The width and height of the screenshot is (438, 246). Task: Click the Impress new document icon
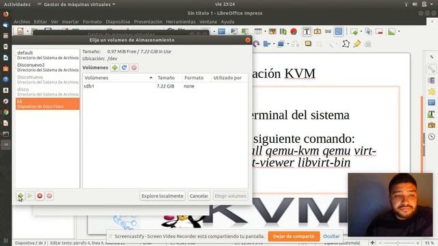coord(21,31)
